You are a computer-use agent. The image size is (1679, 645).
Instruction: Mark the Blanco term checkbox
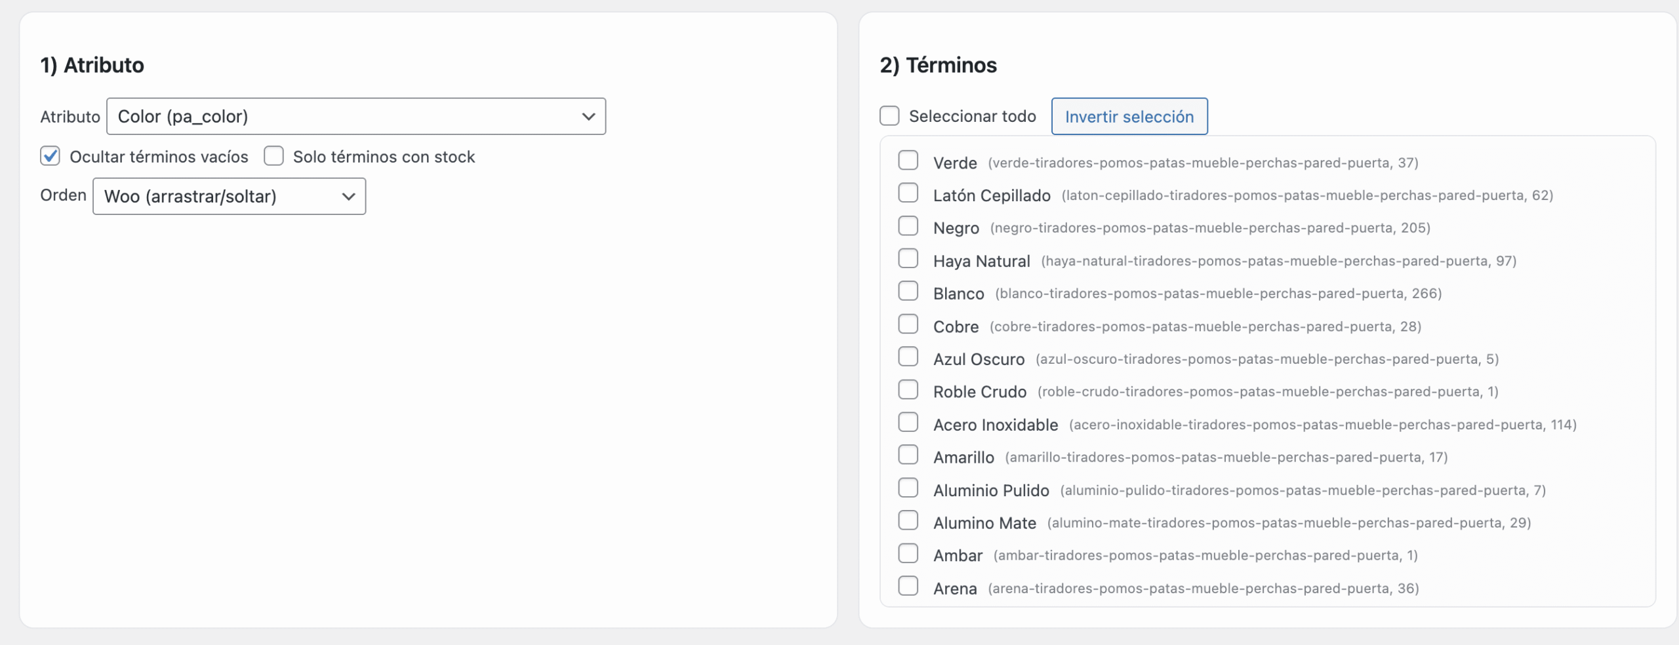coord(908,292)
